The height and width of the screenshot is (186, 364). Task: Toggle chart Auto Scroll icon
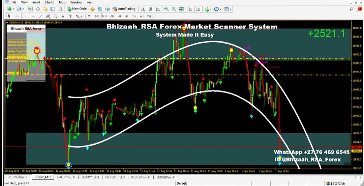(x=190, y=9)
